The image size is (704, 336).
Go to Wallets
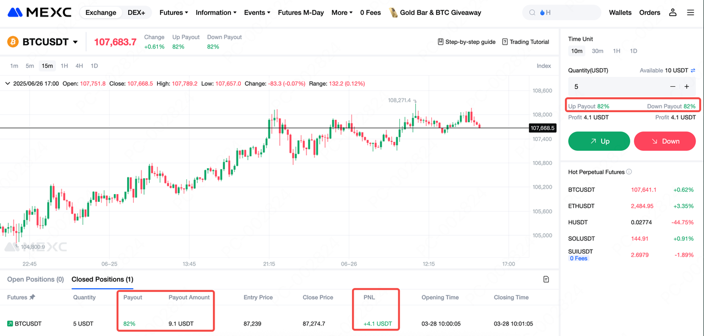[620, 13]
